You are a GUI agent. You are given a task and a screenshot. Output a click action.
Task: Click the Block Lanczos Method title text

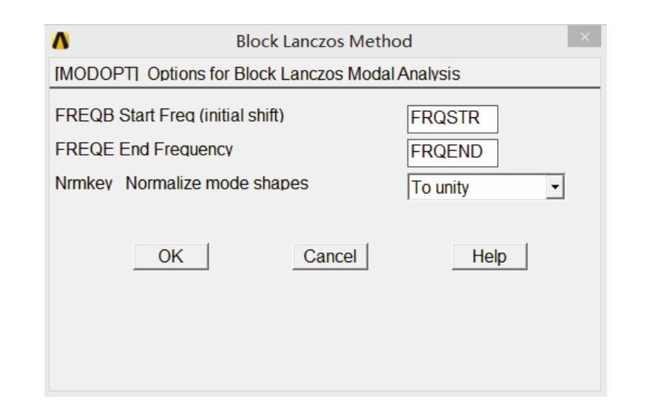point(323,41)
